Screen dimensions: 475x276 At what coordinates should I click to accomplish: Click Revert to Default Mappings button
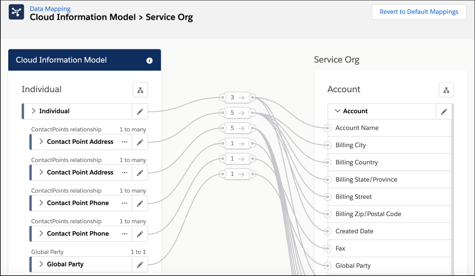419,12
